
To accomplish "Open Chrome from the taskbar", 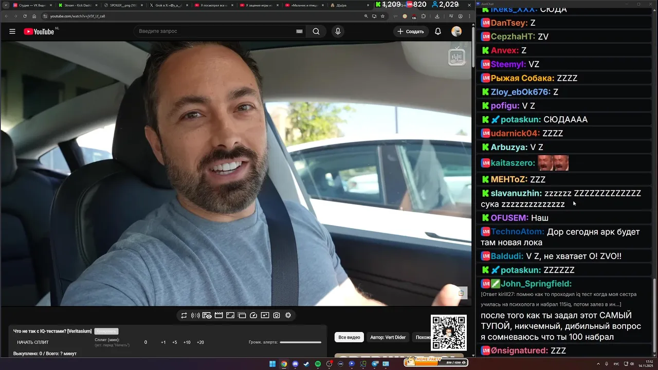I will tap(284, 364).
